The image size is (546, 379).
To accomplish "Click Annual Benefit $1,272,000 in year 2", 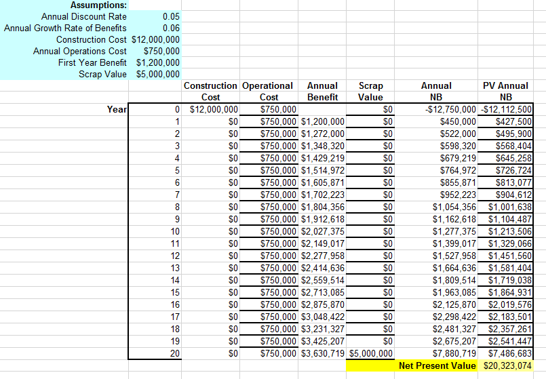I will pyautogui.click(x=322, y=134).
